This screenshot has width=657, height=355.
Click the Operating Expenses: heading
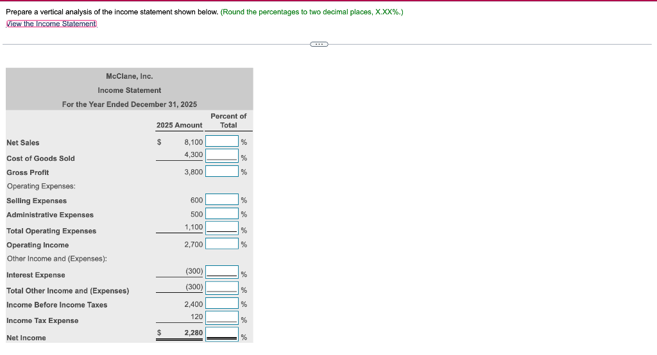[41, 186]
